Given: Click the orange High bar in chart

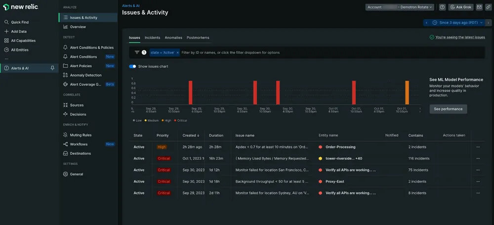Looking at the screenshot, I should (x=407, y=93).
